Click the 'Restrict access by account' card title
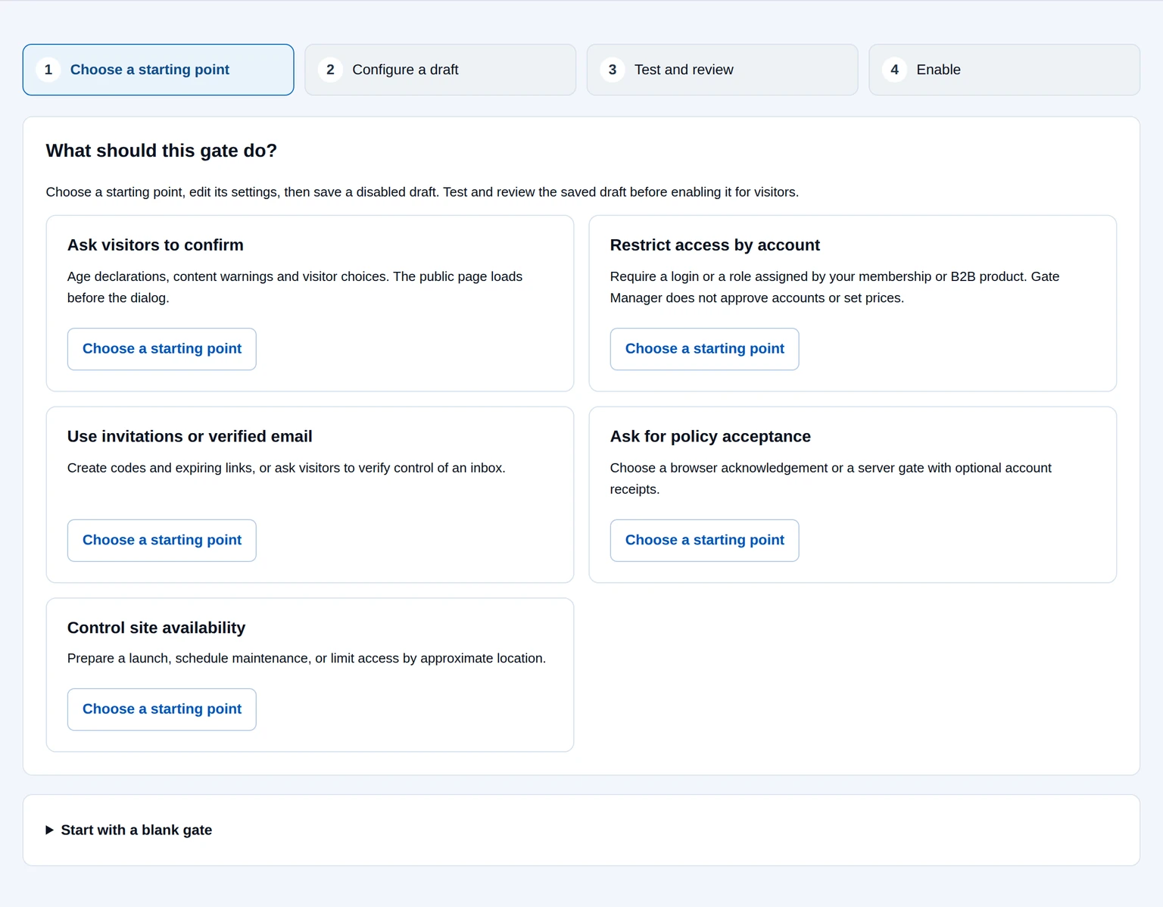The height and width of the screenshot is (907, 1163). pos(715,245)
